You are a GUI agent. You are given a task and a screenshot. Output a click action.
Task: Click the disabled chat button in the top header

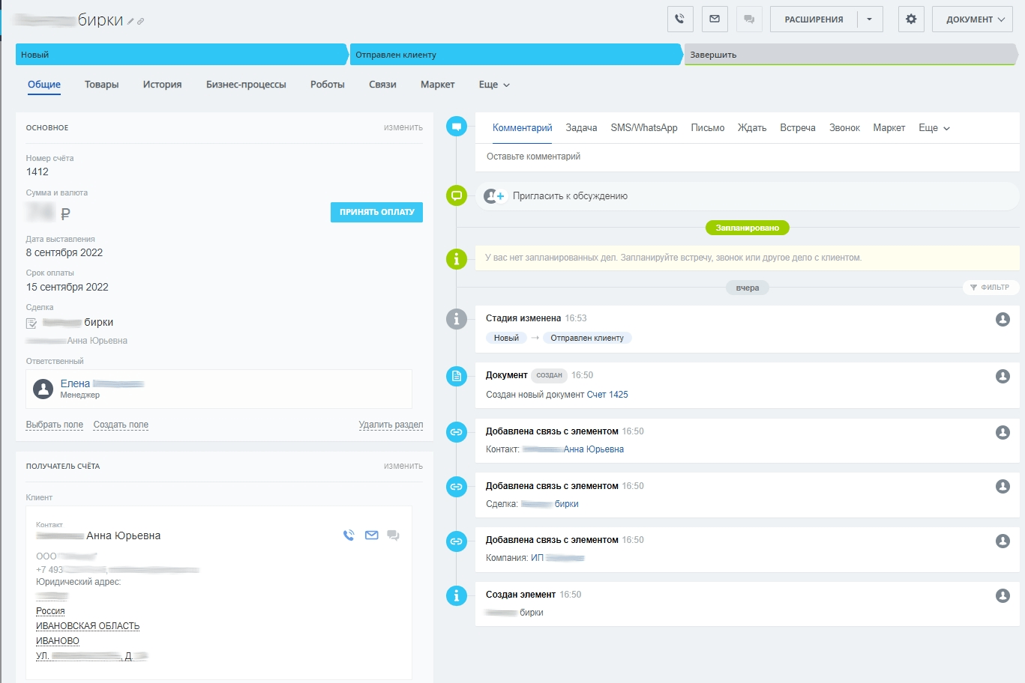tap(749, 19)
